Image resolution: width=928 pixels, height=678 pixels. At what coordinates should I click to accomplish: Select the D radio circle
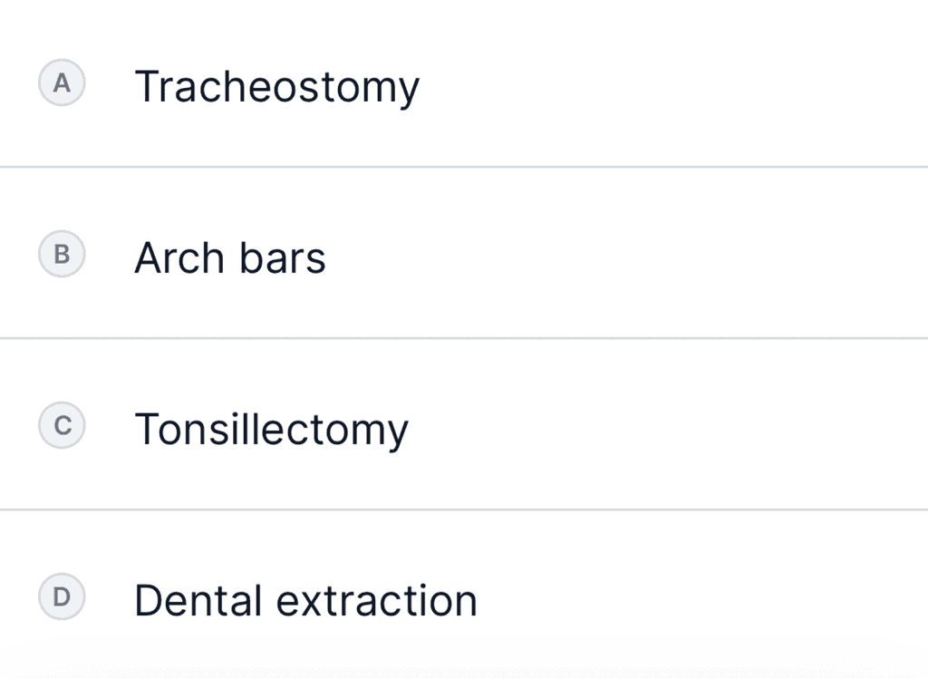[62, 597]
